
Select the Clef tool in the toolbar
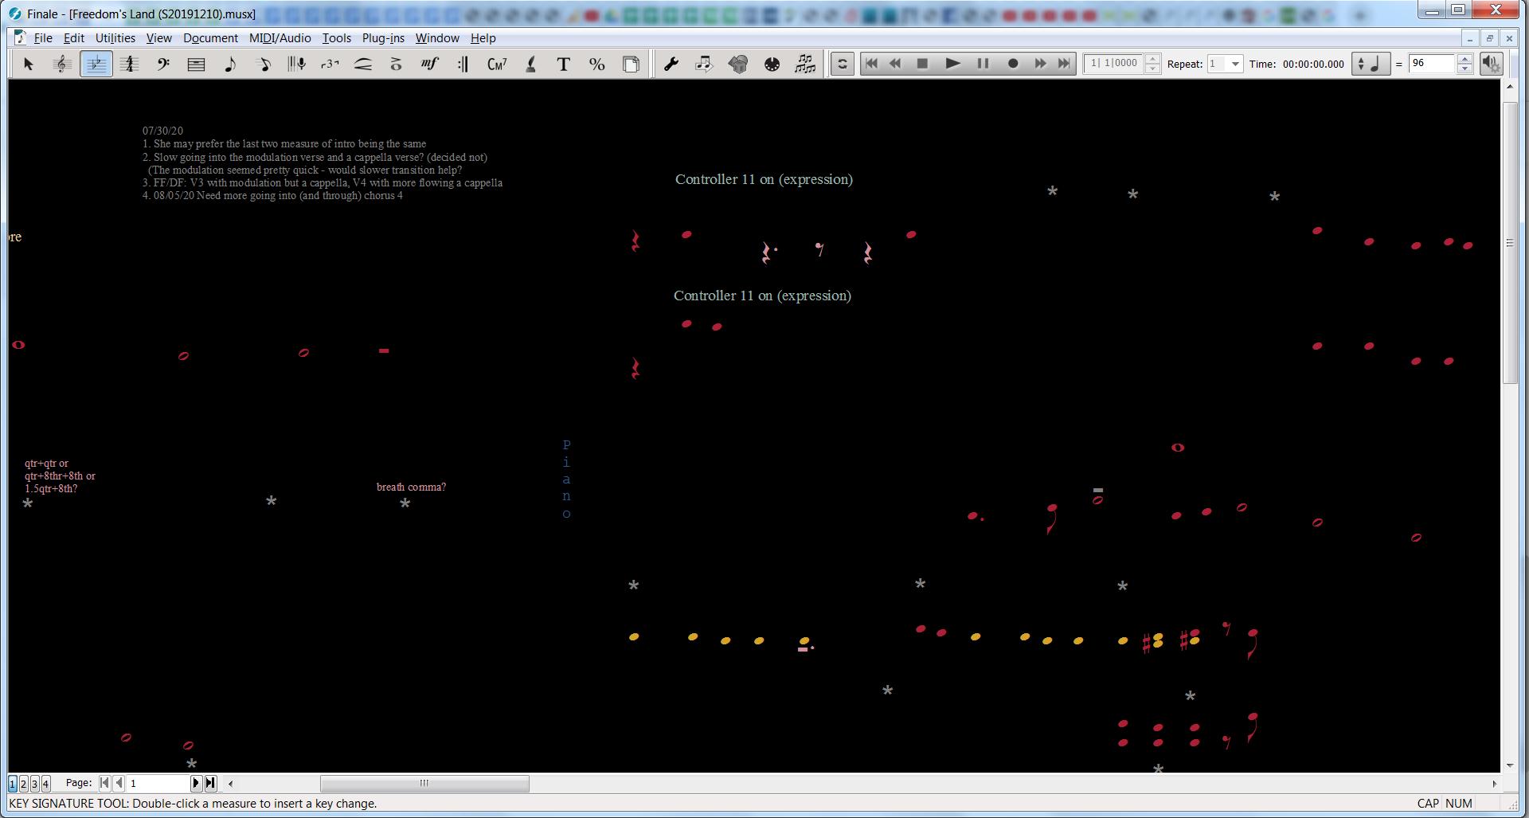(x=163, y=65)
